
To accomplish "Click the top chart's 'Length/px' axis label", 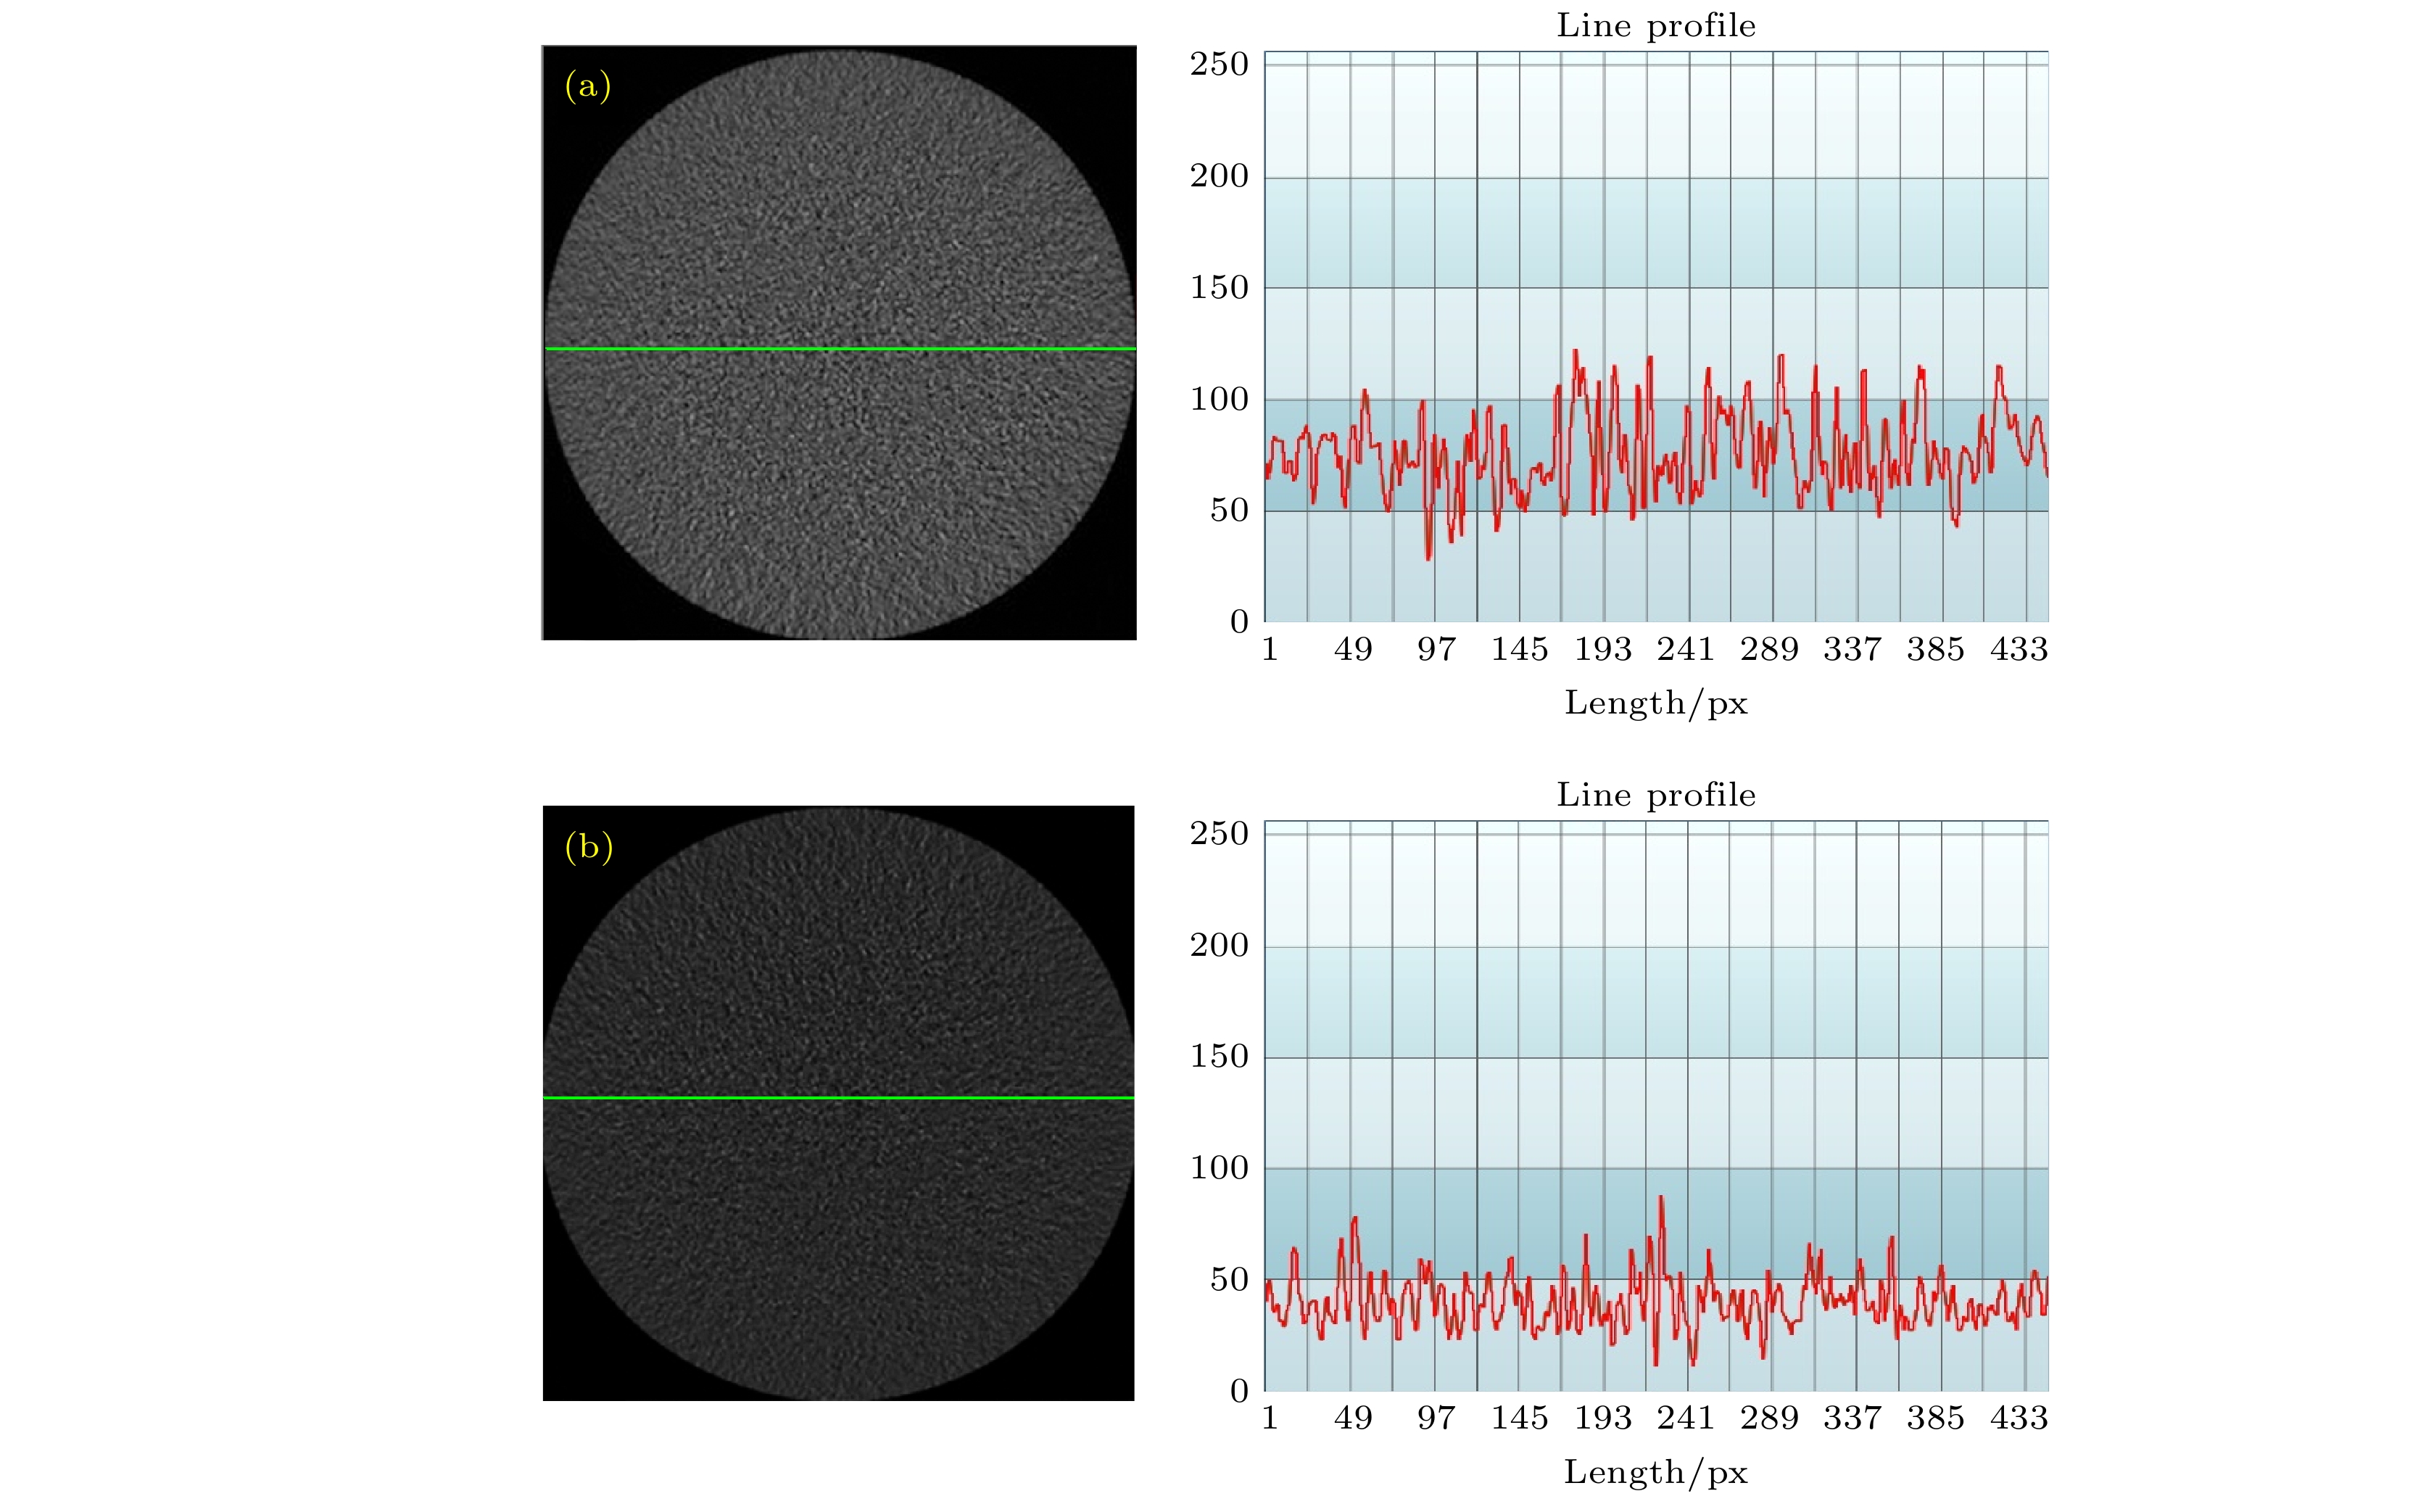I will 1655,703.
